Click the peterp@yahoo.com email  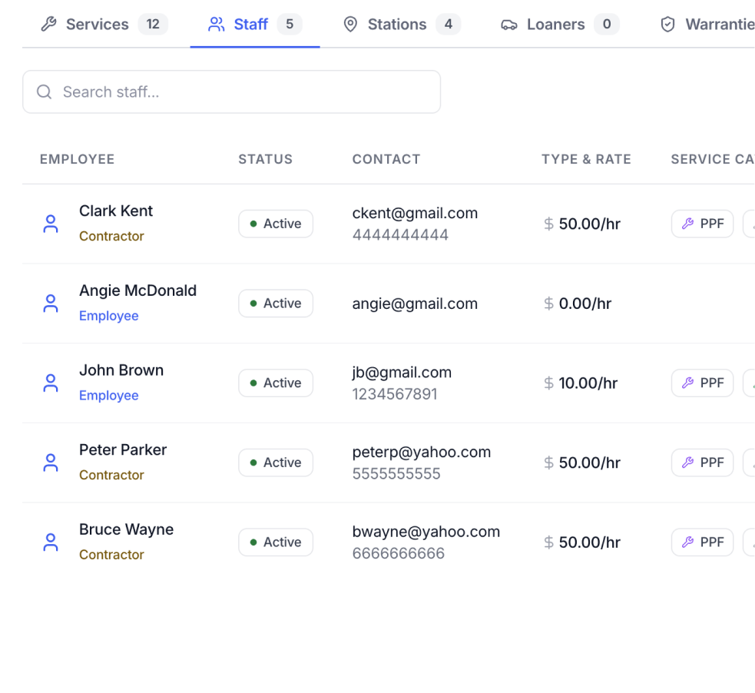422,453
